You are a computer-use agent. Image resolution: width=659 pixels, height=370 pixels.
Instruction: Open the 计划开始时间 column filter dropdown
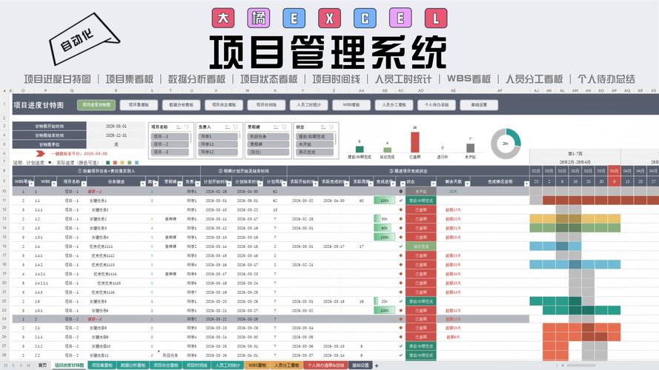pyautogui.click(x=228, y=184)
